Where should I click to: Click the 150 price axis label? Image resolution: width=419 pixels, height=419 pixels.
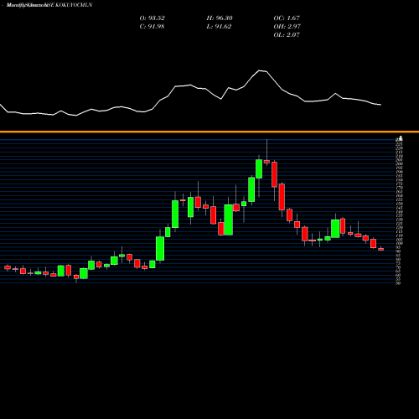[400, 204]
